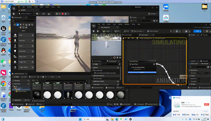This screenshot has height=121, width=211.
Task: Switch to the AnimGraph tab
Action: [x=145, y=35]
